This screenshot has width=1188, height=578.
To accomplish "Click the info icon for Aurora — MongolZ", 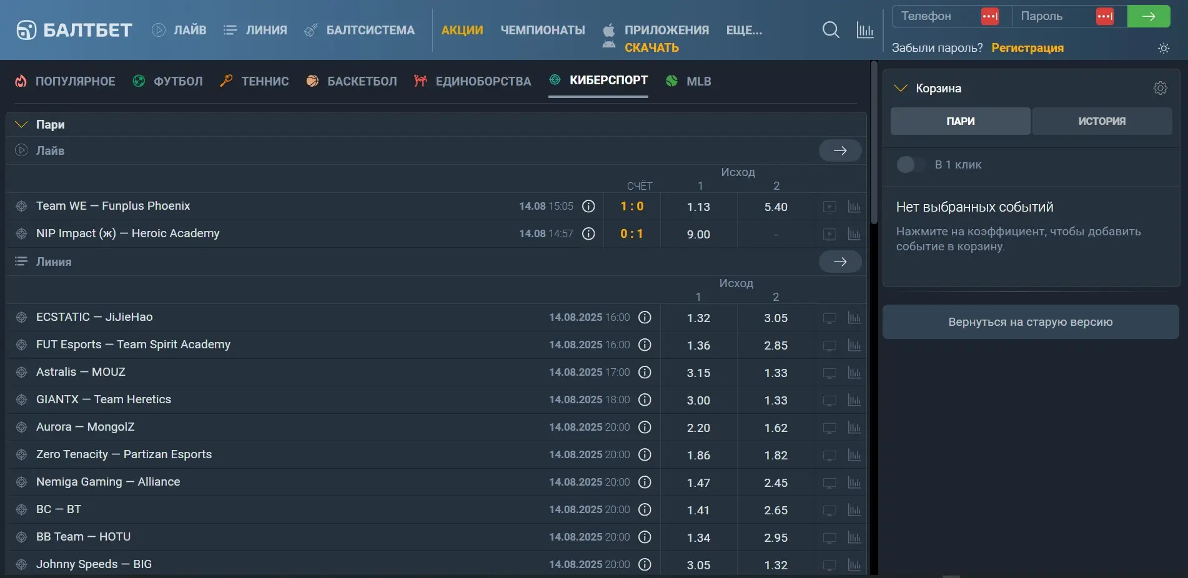I will click(645, 428).
